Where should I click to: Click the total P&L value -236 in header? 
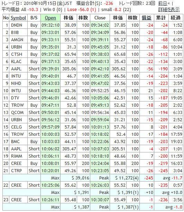point(109,3)
